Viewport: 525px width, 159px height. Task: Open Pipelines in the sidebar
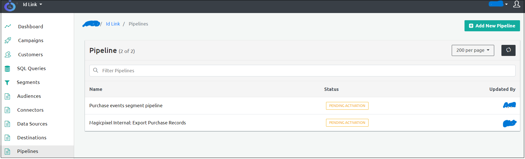(27, 151)
